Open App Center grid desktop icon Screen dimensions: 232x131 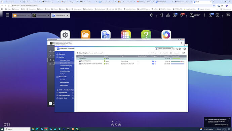[126, 35]
